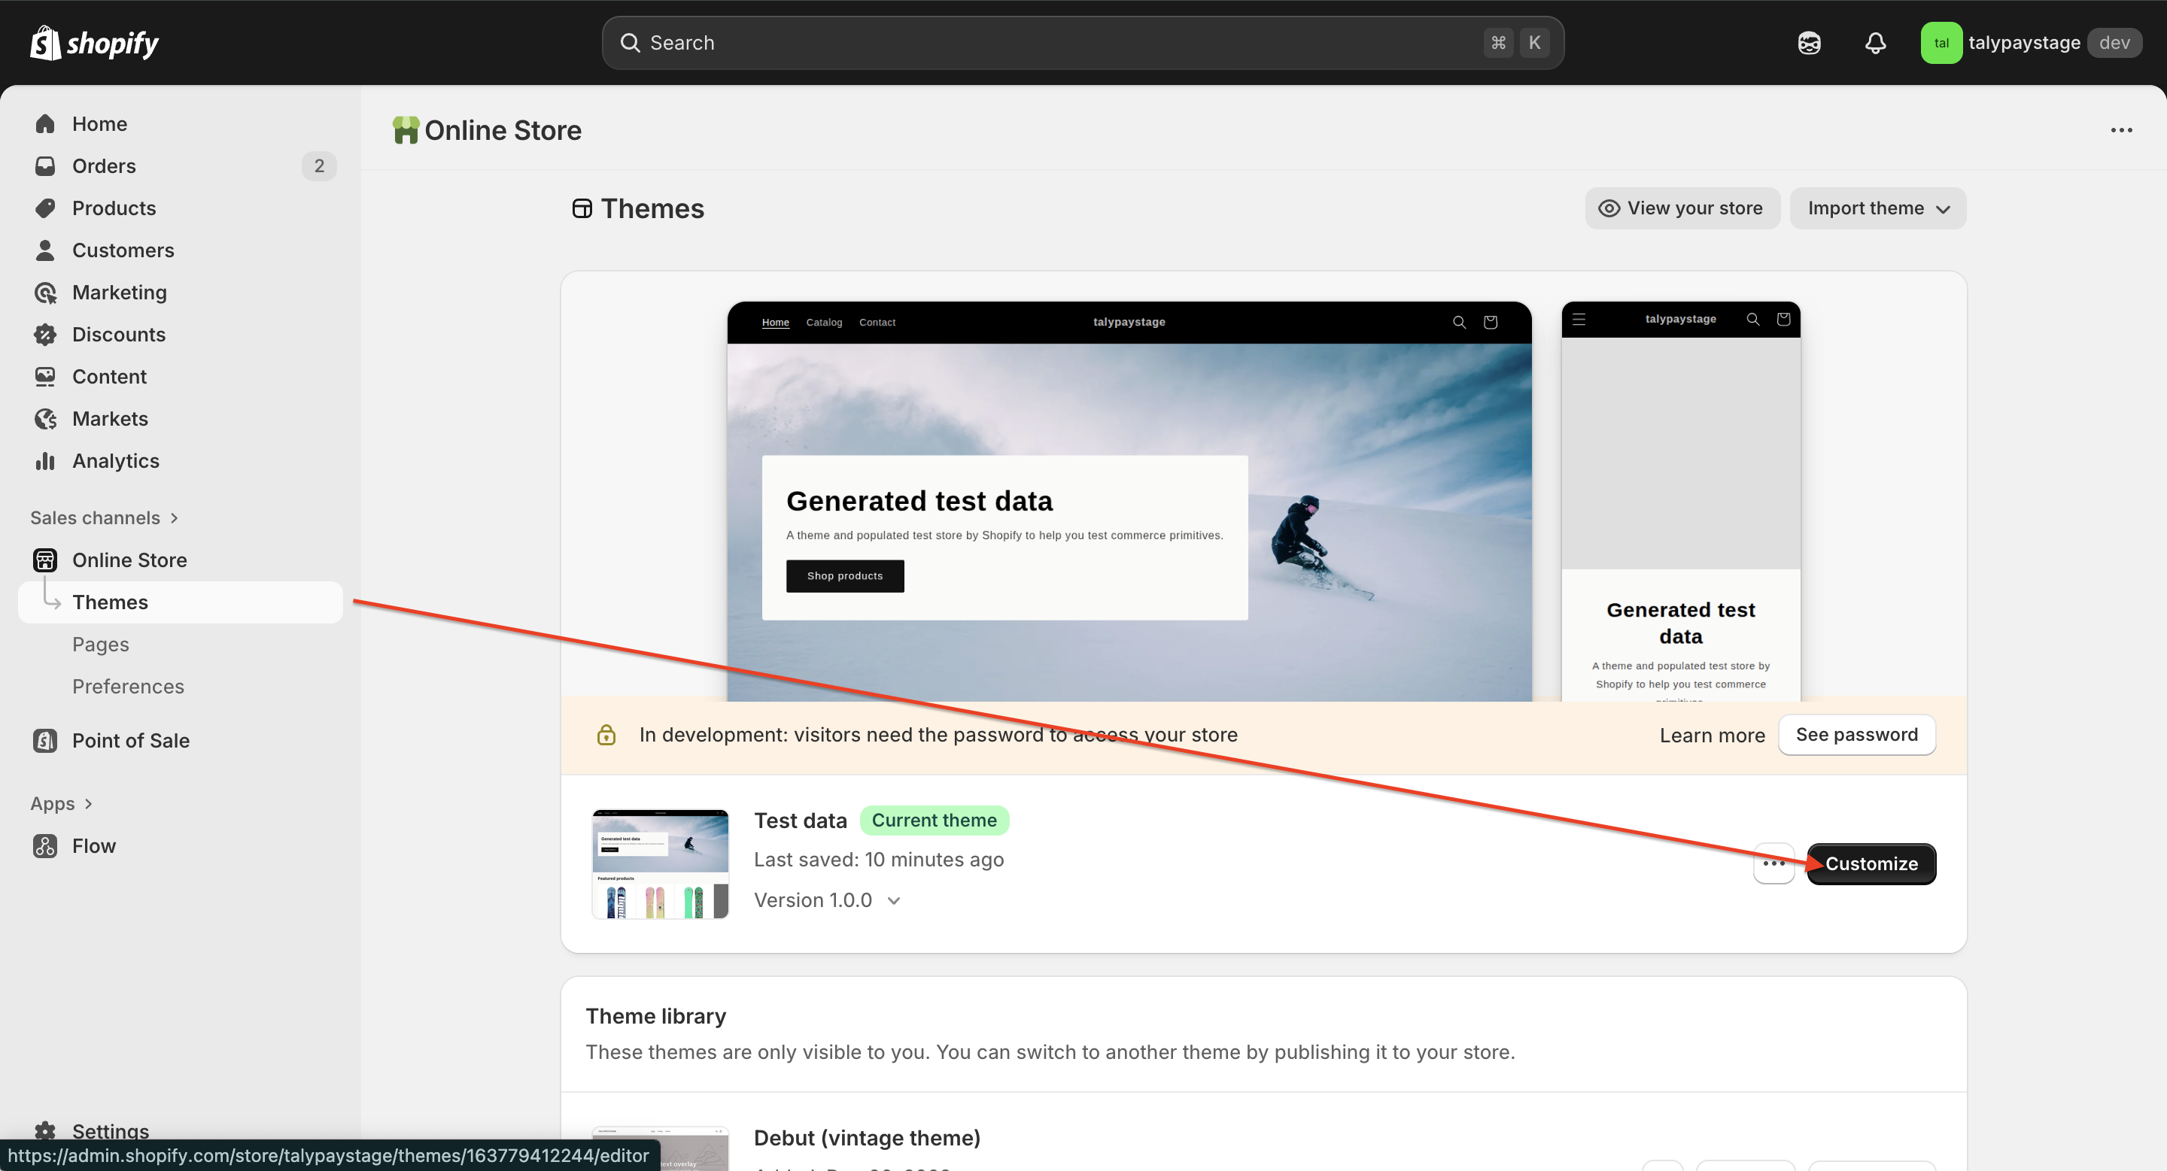Open the notifications bell
Screen dimensions: 2167x1171
pyautogui.click(x=1875, y=43)
